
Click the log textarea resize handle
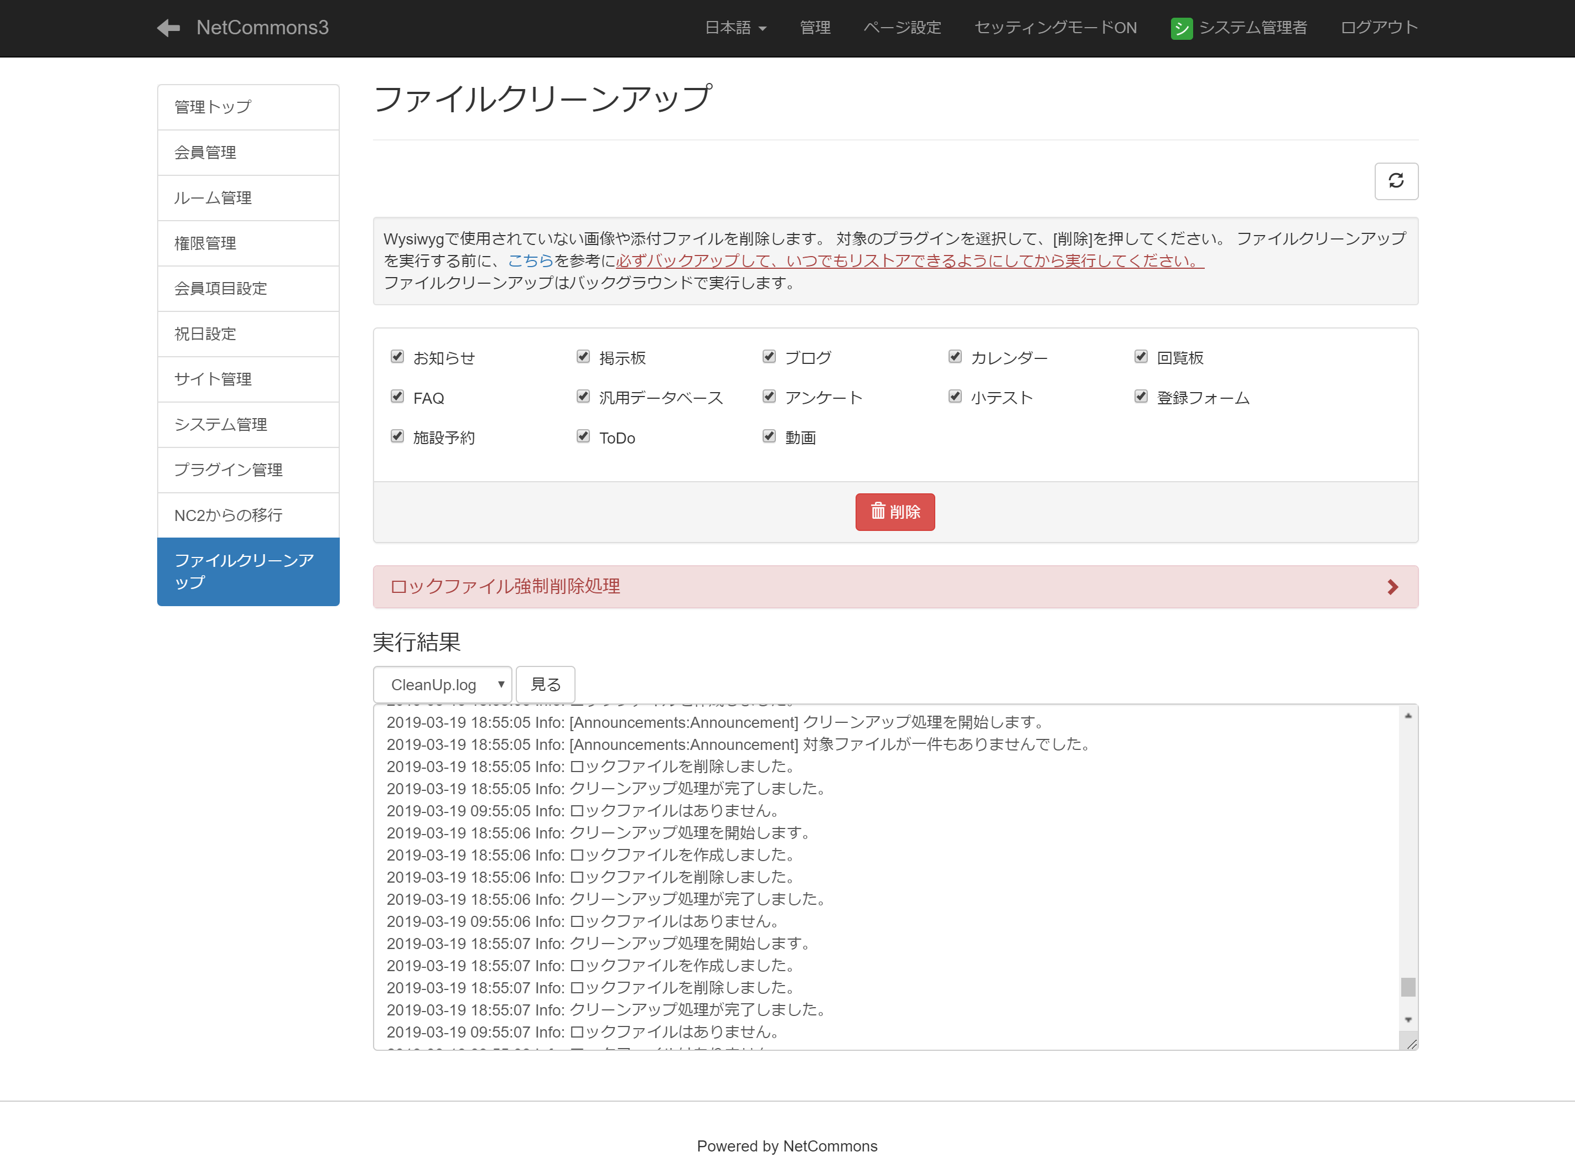tap(1411, 1044)
